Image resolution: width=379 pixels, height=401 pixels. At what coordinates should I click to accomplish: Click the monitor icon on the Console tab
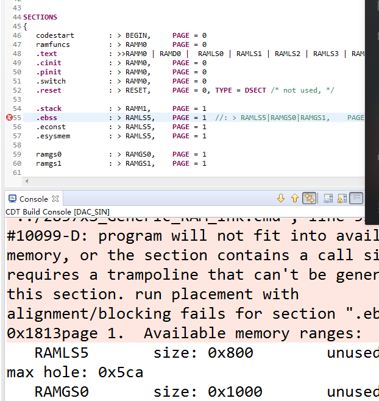[12, 199]
